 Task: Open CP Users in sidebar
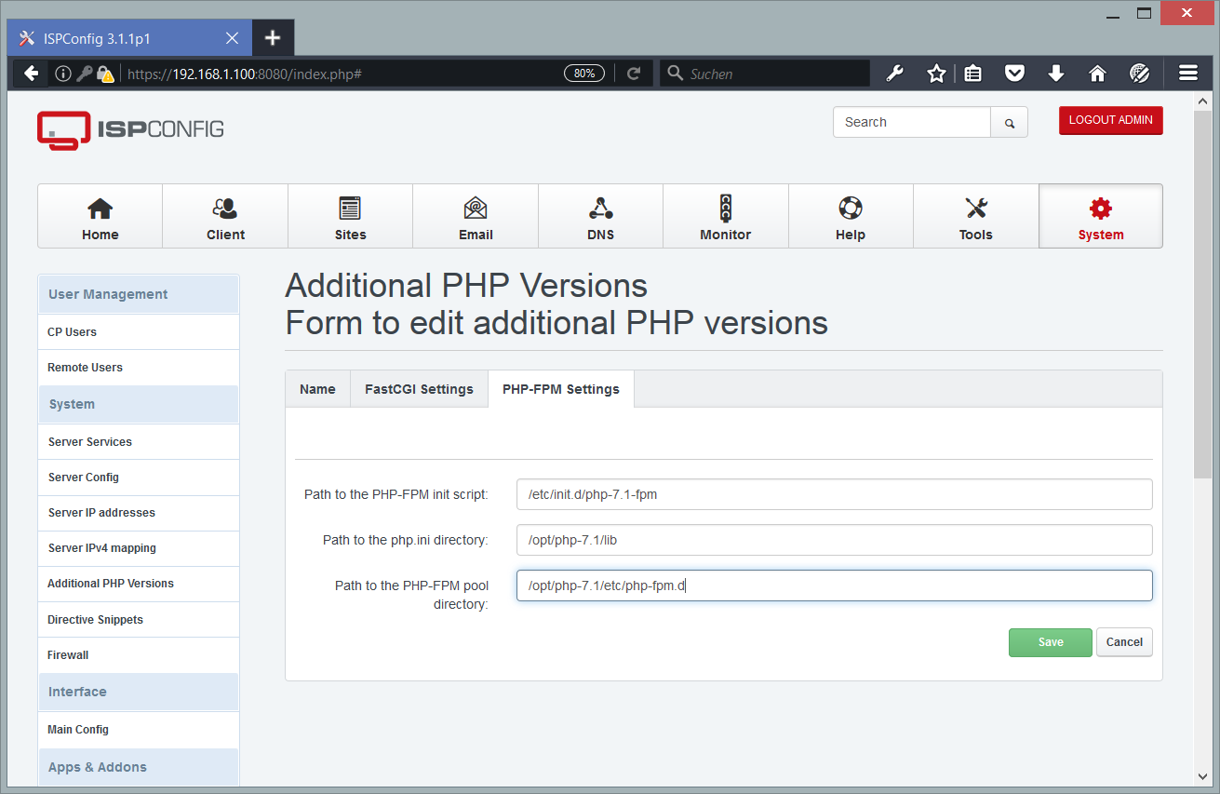point(139,332)
